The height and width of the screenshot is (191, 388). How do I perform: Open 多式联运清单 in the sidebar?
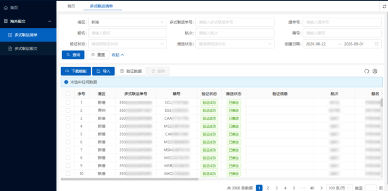click(28, 35)
